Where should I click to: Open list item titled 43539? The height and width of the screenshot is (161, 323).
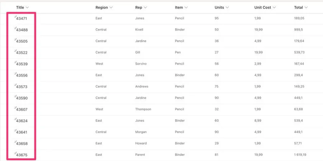[22, 64]
